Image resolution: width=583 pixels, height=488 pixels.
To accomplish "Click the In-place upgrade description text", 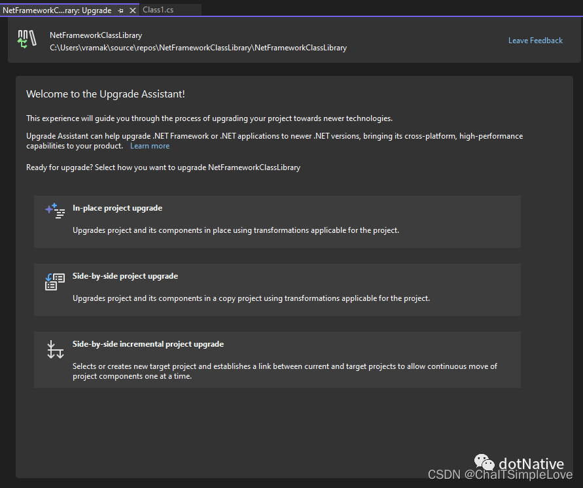I will [x=236, y=230].
